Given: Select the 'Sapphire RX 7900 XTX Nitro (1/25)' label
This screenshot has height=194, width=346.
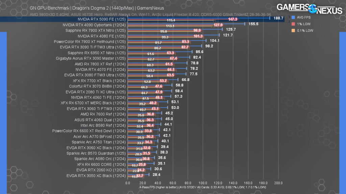Looking at the screenshot, I should (x=95, y=31).
